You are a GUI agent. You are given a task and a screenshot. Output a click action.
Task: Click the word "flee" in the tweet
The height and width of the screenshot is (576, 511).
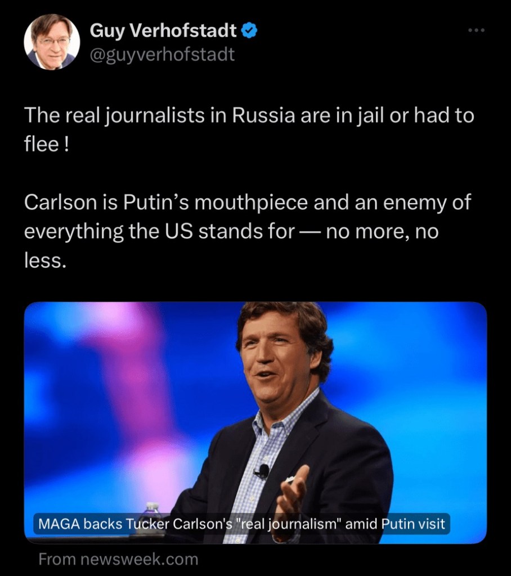(41, 145)
